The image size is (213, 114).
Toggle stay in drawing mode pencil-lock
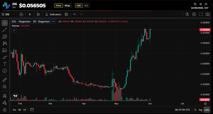[x=5, y=103]
